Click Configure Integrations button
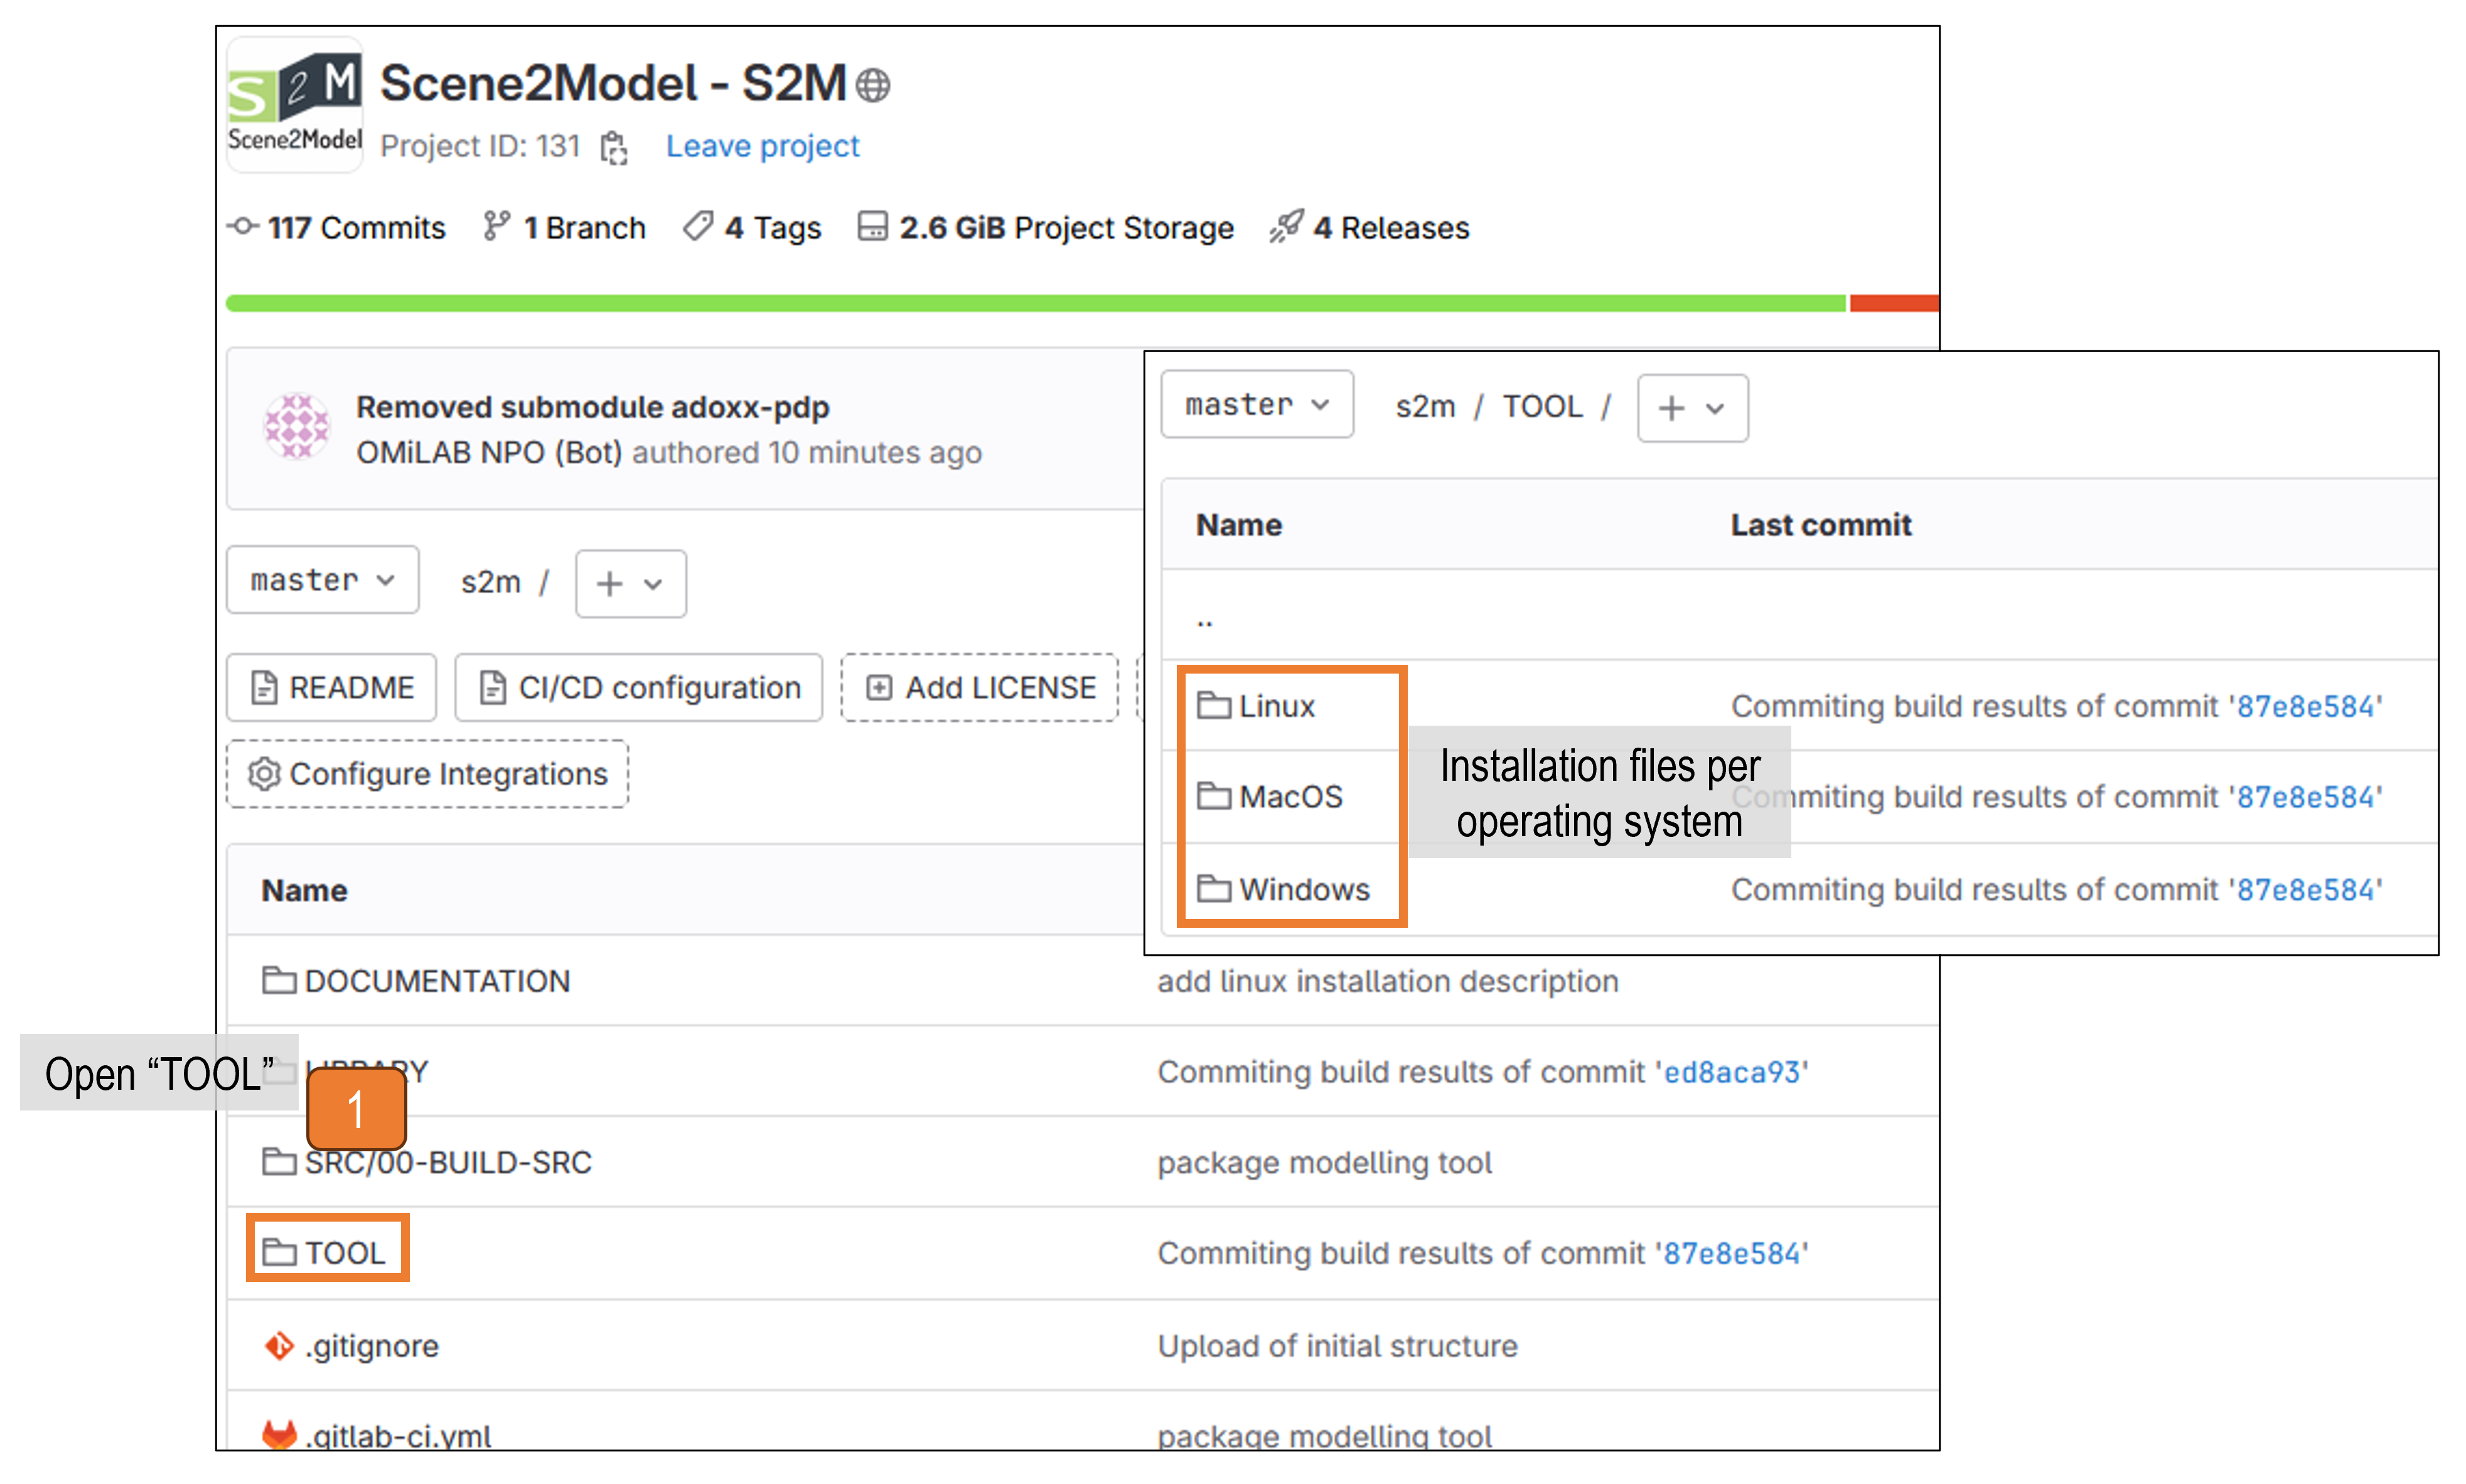The image size is (2466, 1484). pyautogui.click(x=428, y=774)
